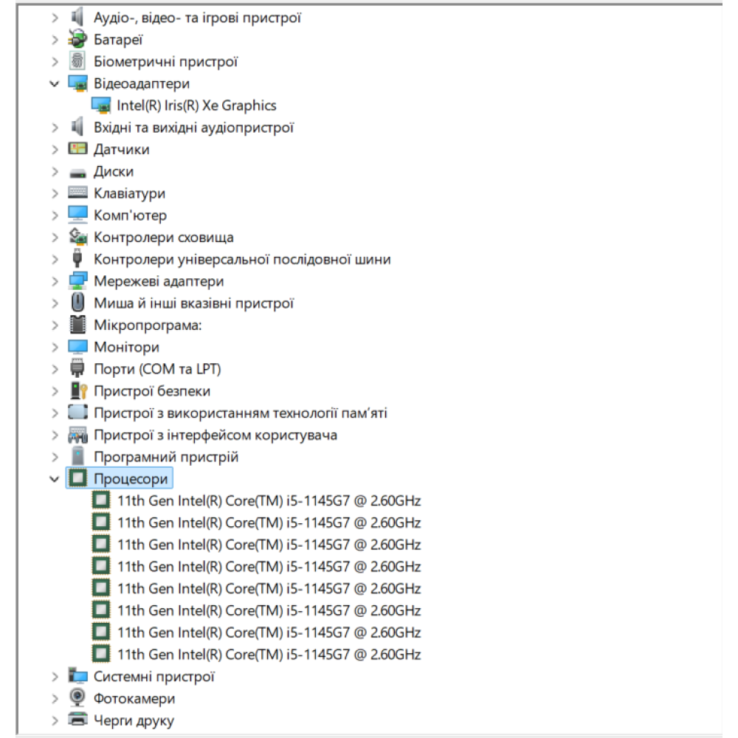Click the mouse icon for Миша й інші вказівні пристрої
This screenshot has width=738, height=738.
point(77,303)
